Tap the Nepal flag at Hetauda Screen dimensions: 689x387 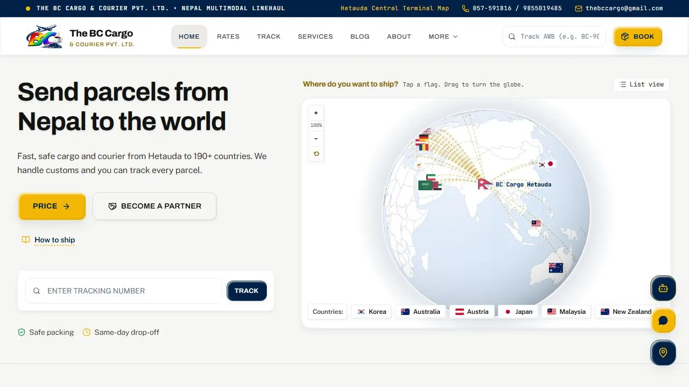[x=484, y=184]
